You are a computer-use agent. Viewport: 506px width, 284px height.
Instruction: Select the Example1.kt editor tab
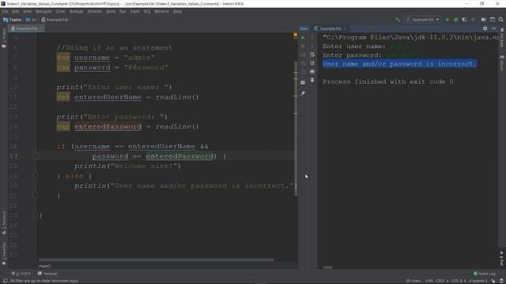pos(26,28)
